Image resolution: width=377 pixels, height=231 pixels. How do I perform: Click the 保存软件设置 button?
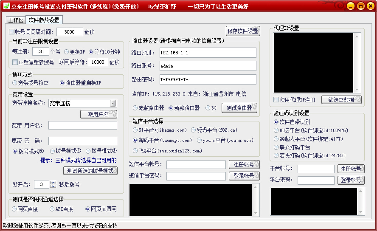(243, 31)
